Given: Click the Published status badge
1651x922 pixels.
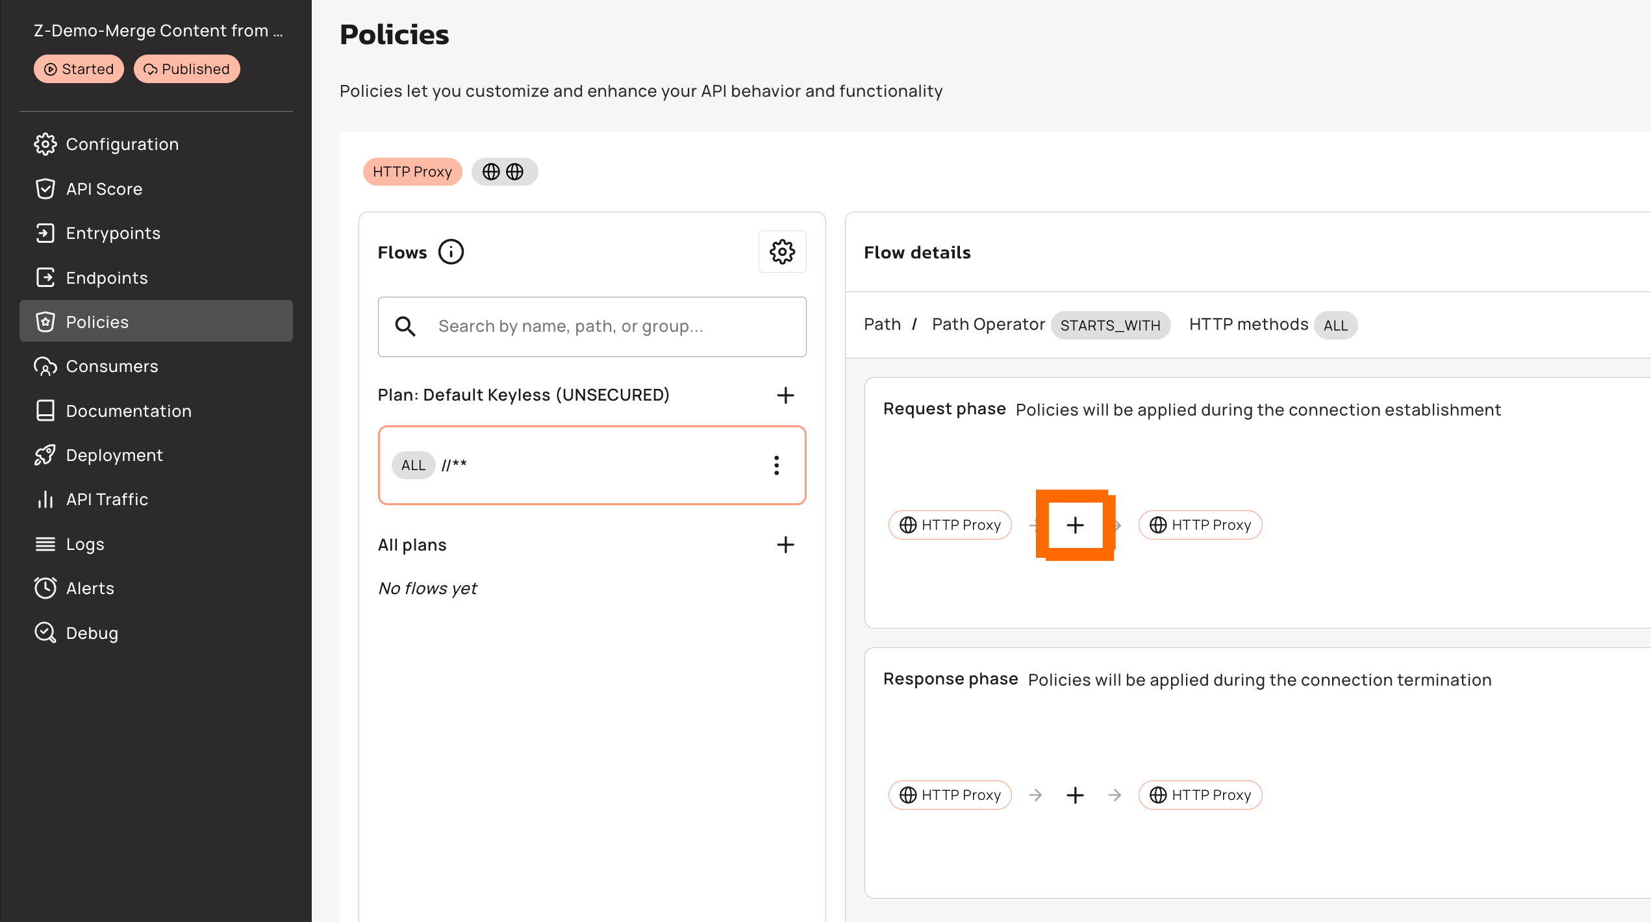Looking at the screenshot, I should tap(186, 69).
